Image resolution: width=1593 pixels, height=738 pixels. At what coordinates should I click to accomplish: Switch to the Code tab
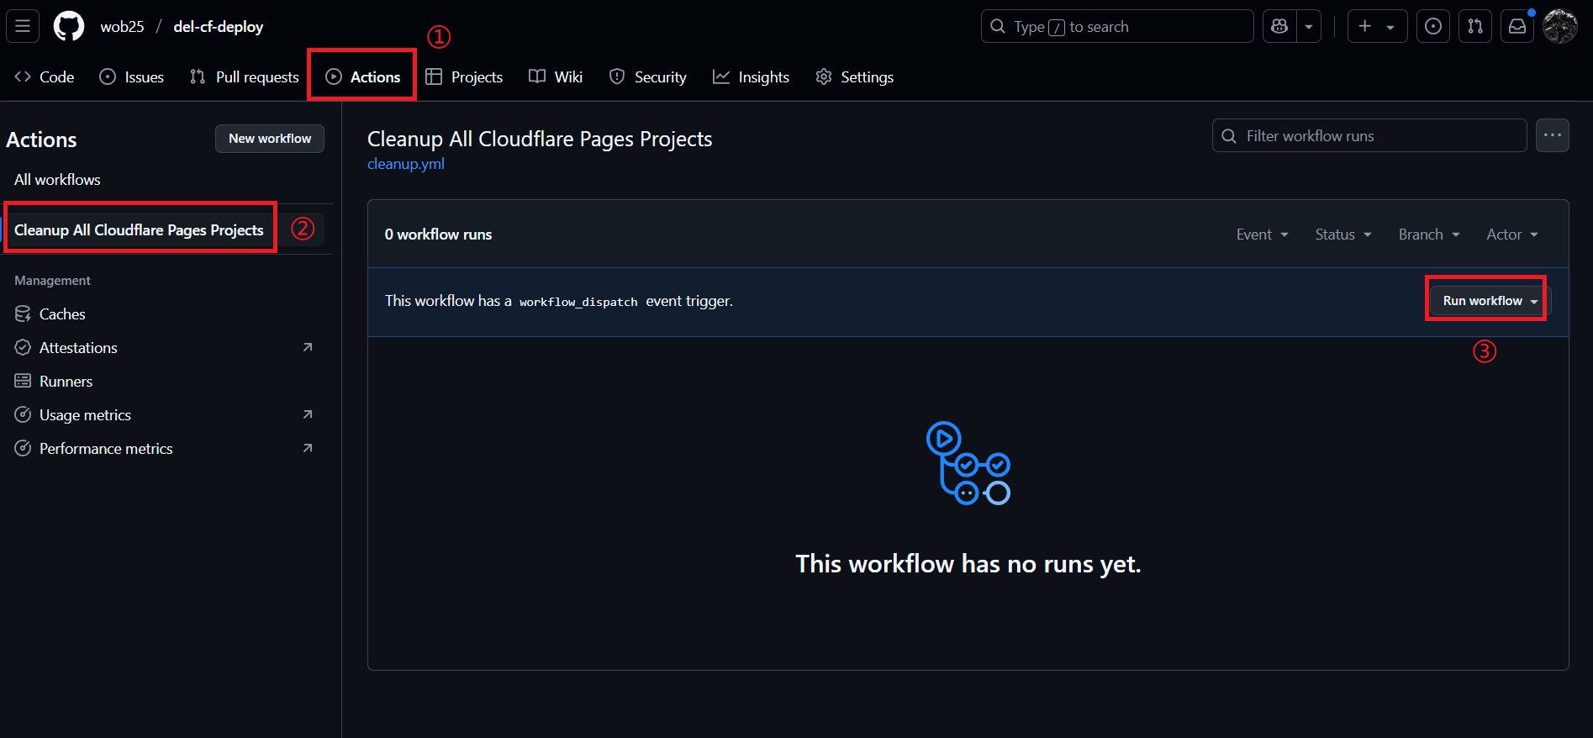45,76
